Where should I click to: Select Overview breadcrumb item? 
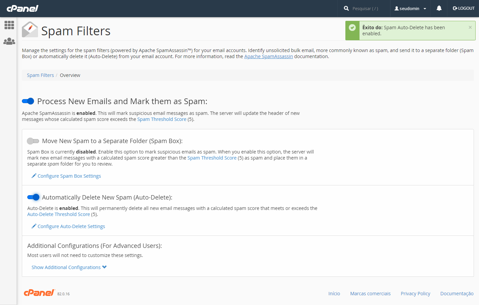[x=70, y=75]
